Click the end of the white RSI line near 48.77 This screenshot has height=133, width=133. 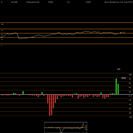[x=118, y=33]
